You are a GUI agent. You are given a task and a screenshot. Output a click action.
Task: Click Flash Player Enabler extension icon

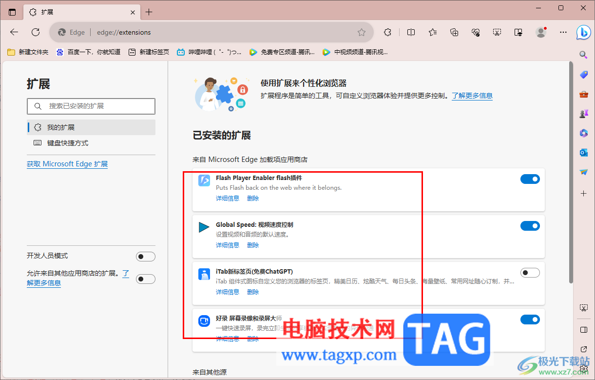point(204,180)
